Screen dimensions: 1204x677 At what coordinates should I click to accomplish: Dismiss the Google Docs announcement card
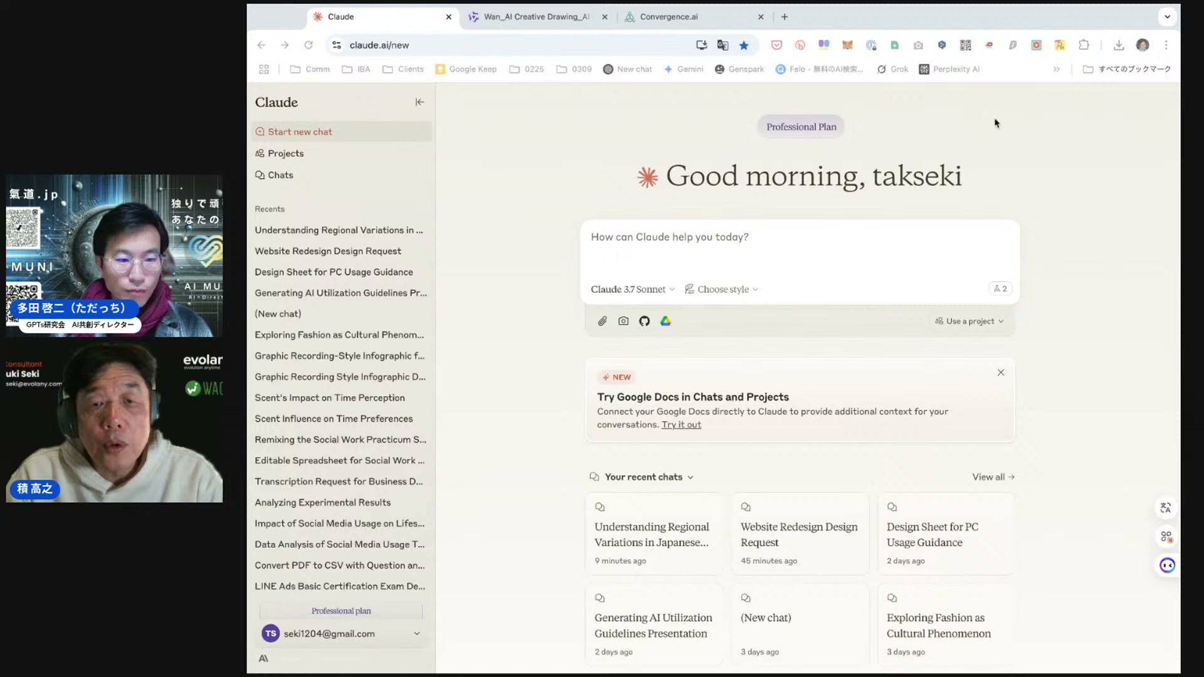1001,372
